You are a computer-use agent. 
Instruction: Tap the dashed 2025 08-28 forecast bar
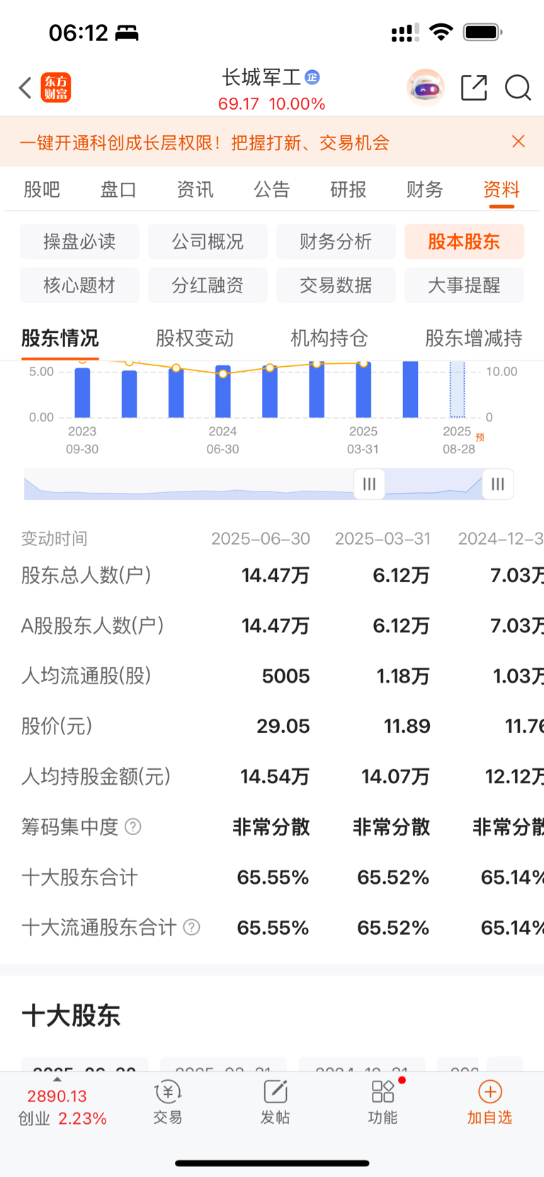(458, 390)
